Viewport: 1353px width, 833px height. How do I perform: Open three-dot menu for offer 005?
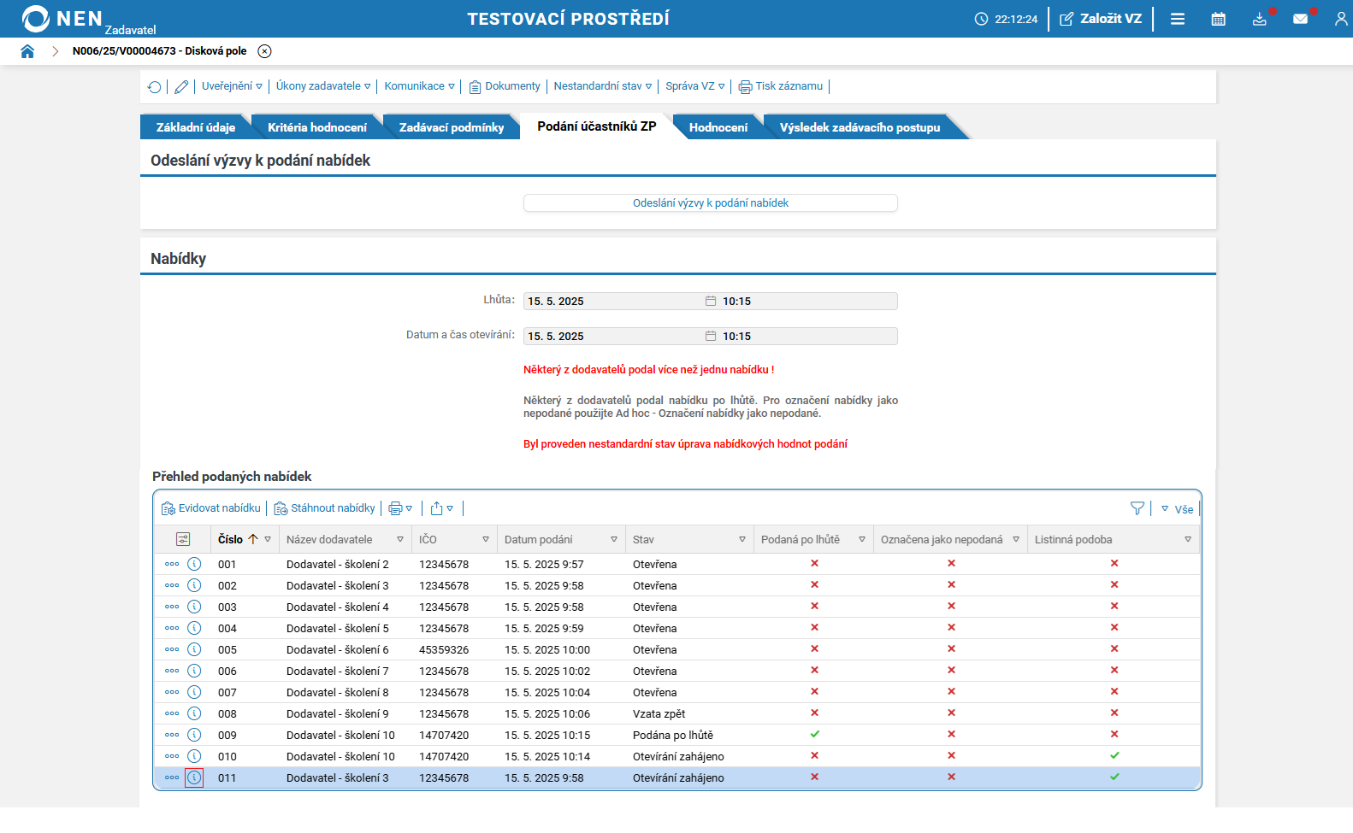(172, 649)
